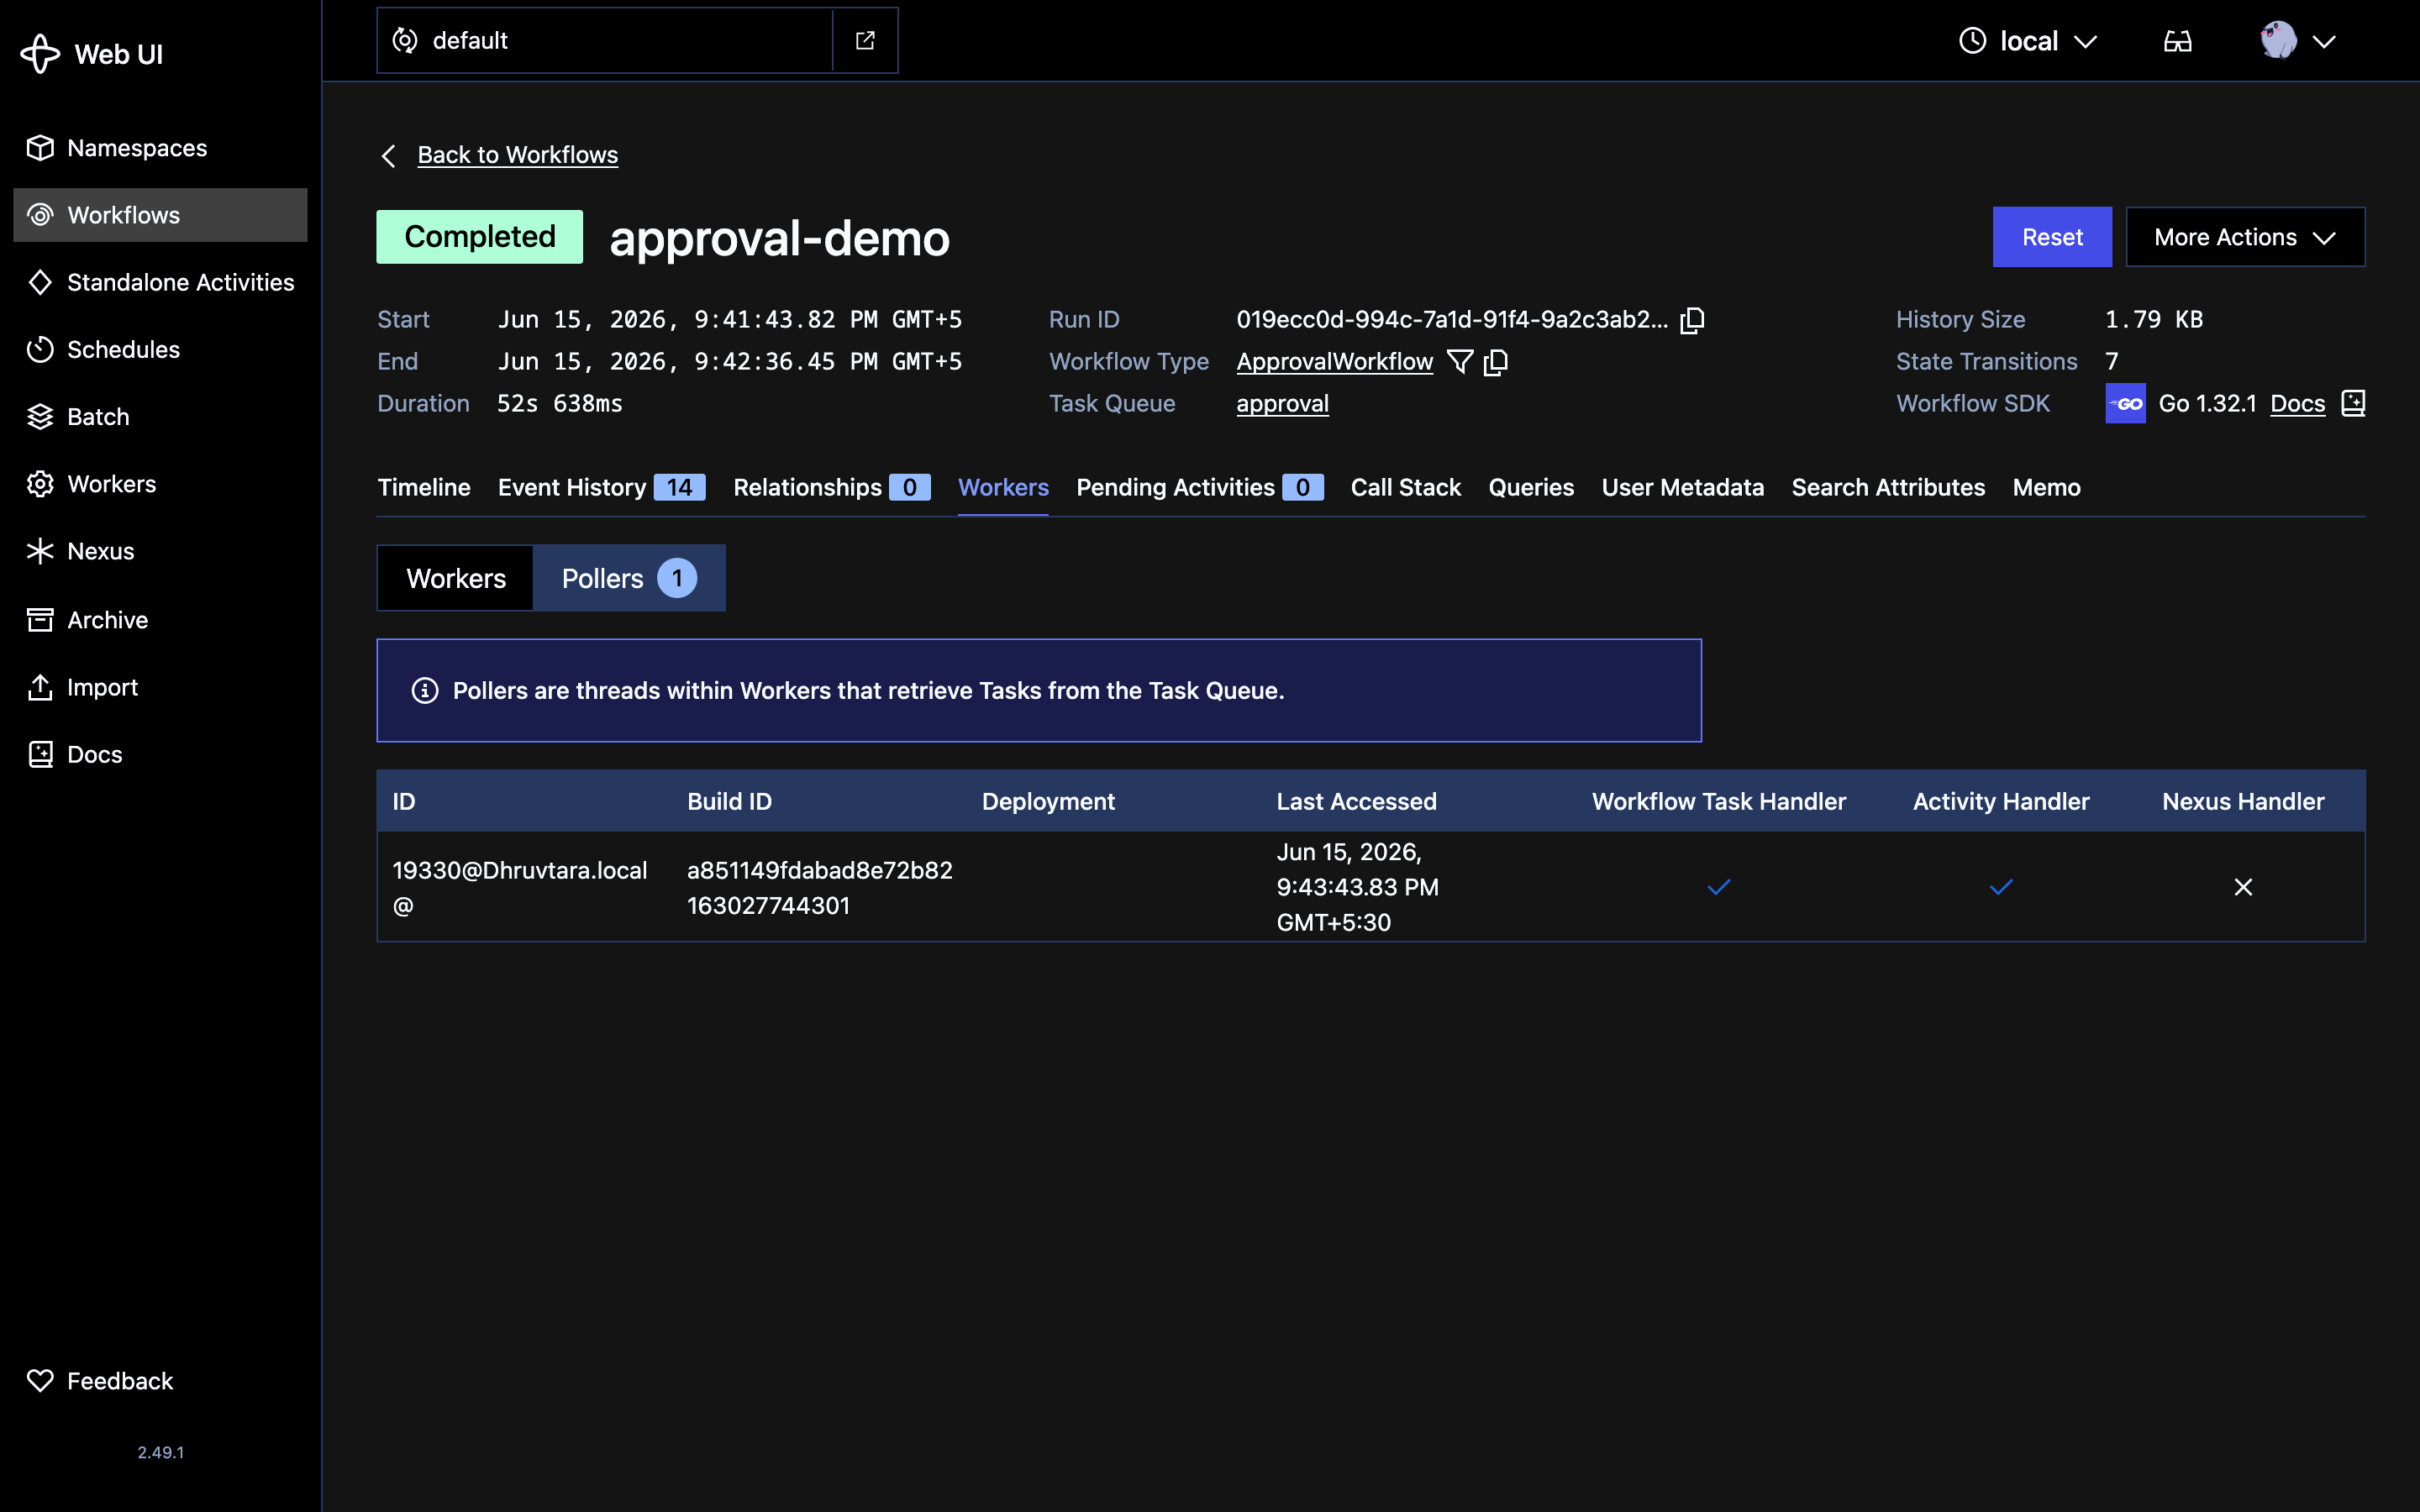Image resolution: width=2420 pixels, height=1512 pixels.
Task: Click the Reset button
Action: pos(2051,237)
